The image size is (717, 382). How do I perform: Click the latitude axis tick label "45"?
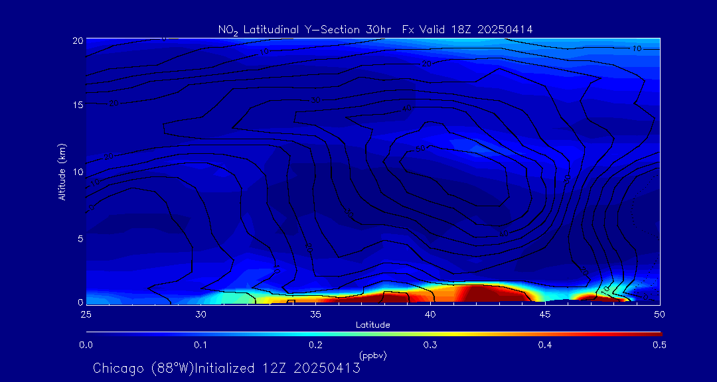tap(544, 314)
